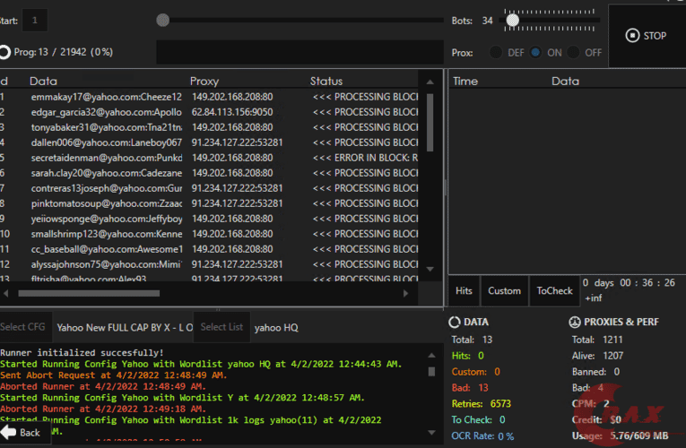Show the ToCheck tab

[554, 290]
